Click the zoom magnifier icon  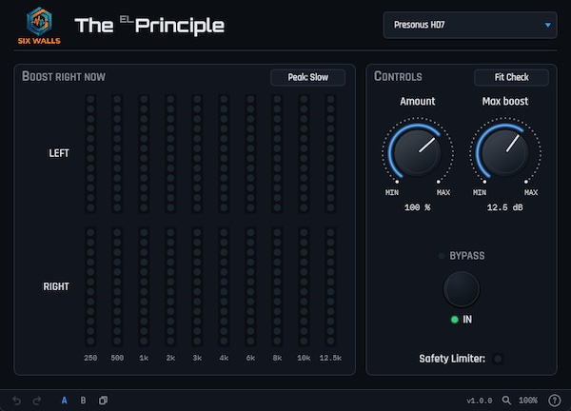click(x=506, y=401)
